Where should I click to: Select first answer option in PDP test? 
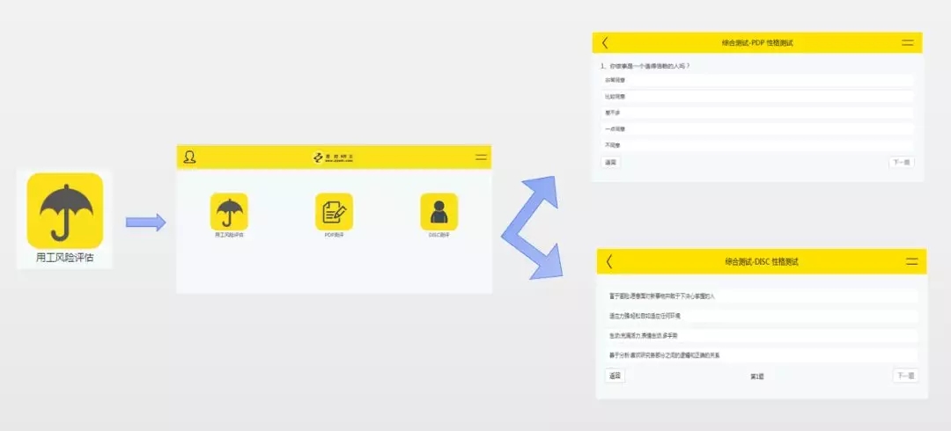[757, 80]
